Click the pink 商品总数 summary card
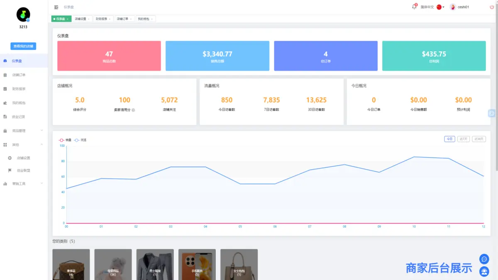498x280 pixels. coord(109,56)
